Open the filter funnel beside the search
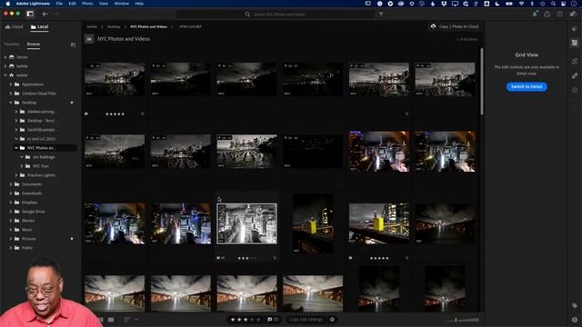 381,15
